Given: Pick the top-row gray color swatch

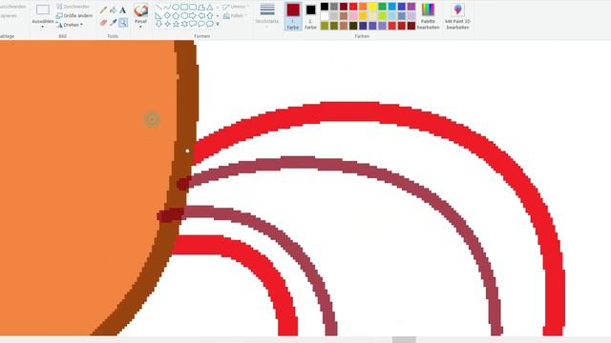Looking at the screenshot, I should pyautogui.click(x=334, y=7).
